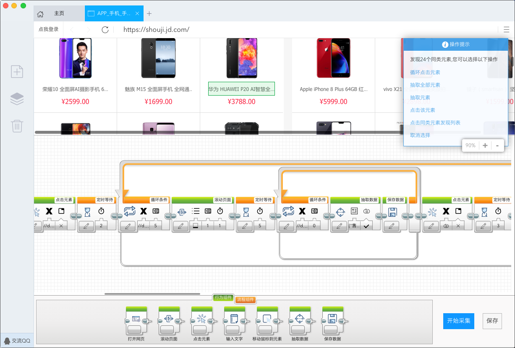
Task: Click the hourglass icon in the 2-second 定时等待 block
Action: click(87, 211)
